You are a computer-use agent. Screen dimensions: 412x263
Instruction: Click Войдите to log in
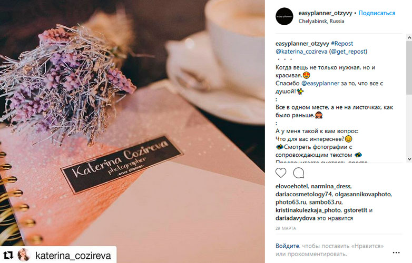(287, 246)
